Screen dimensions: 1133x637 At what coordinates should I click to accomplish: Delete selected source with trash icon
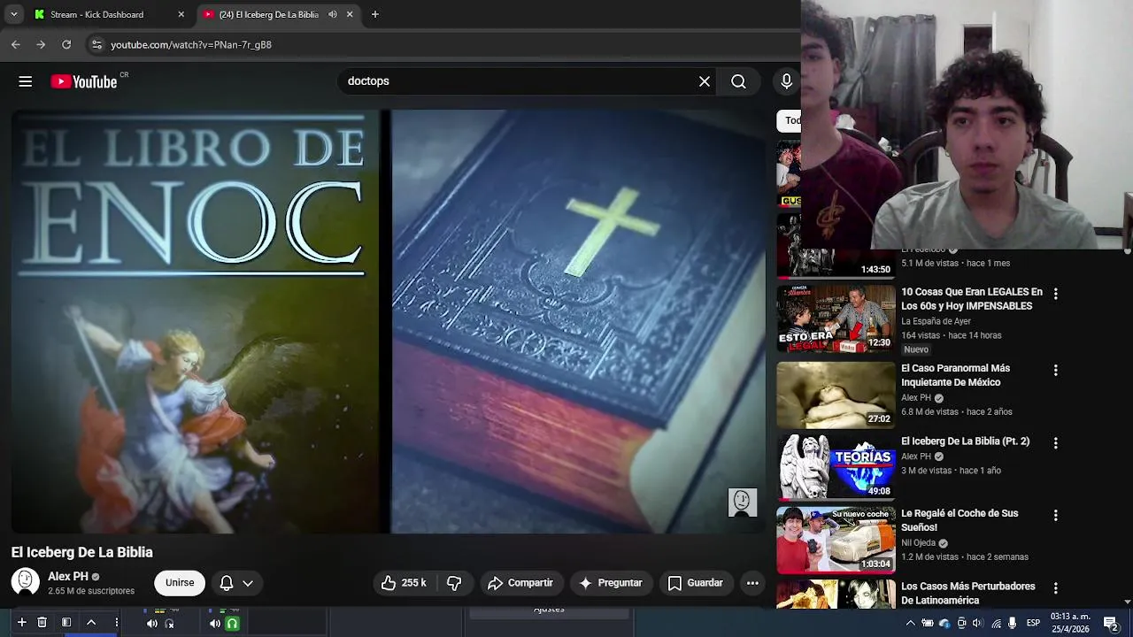point(42,623)
